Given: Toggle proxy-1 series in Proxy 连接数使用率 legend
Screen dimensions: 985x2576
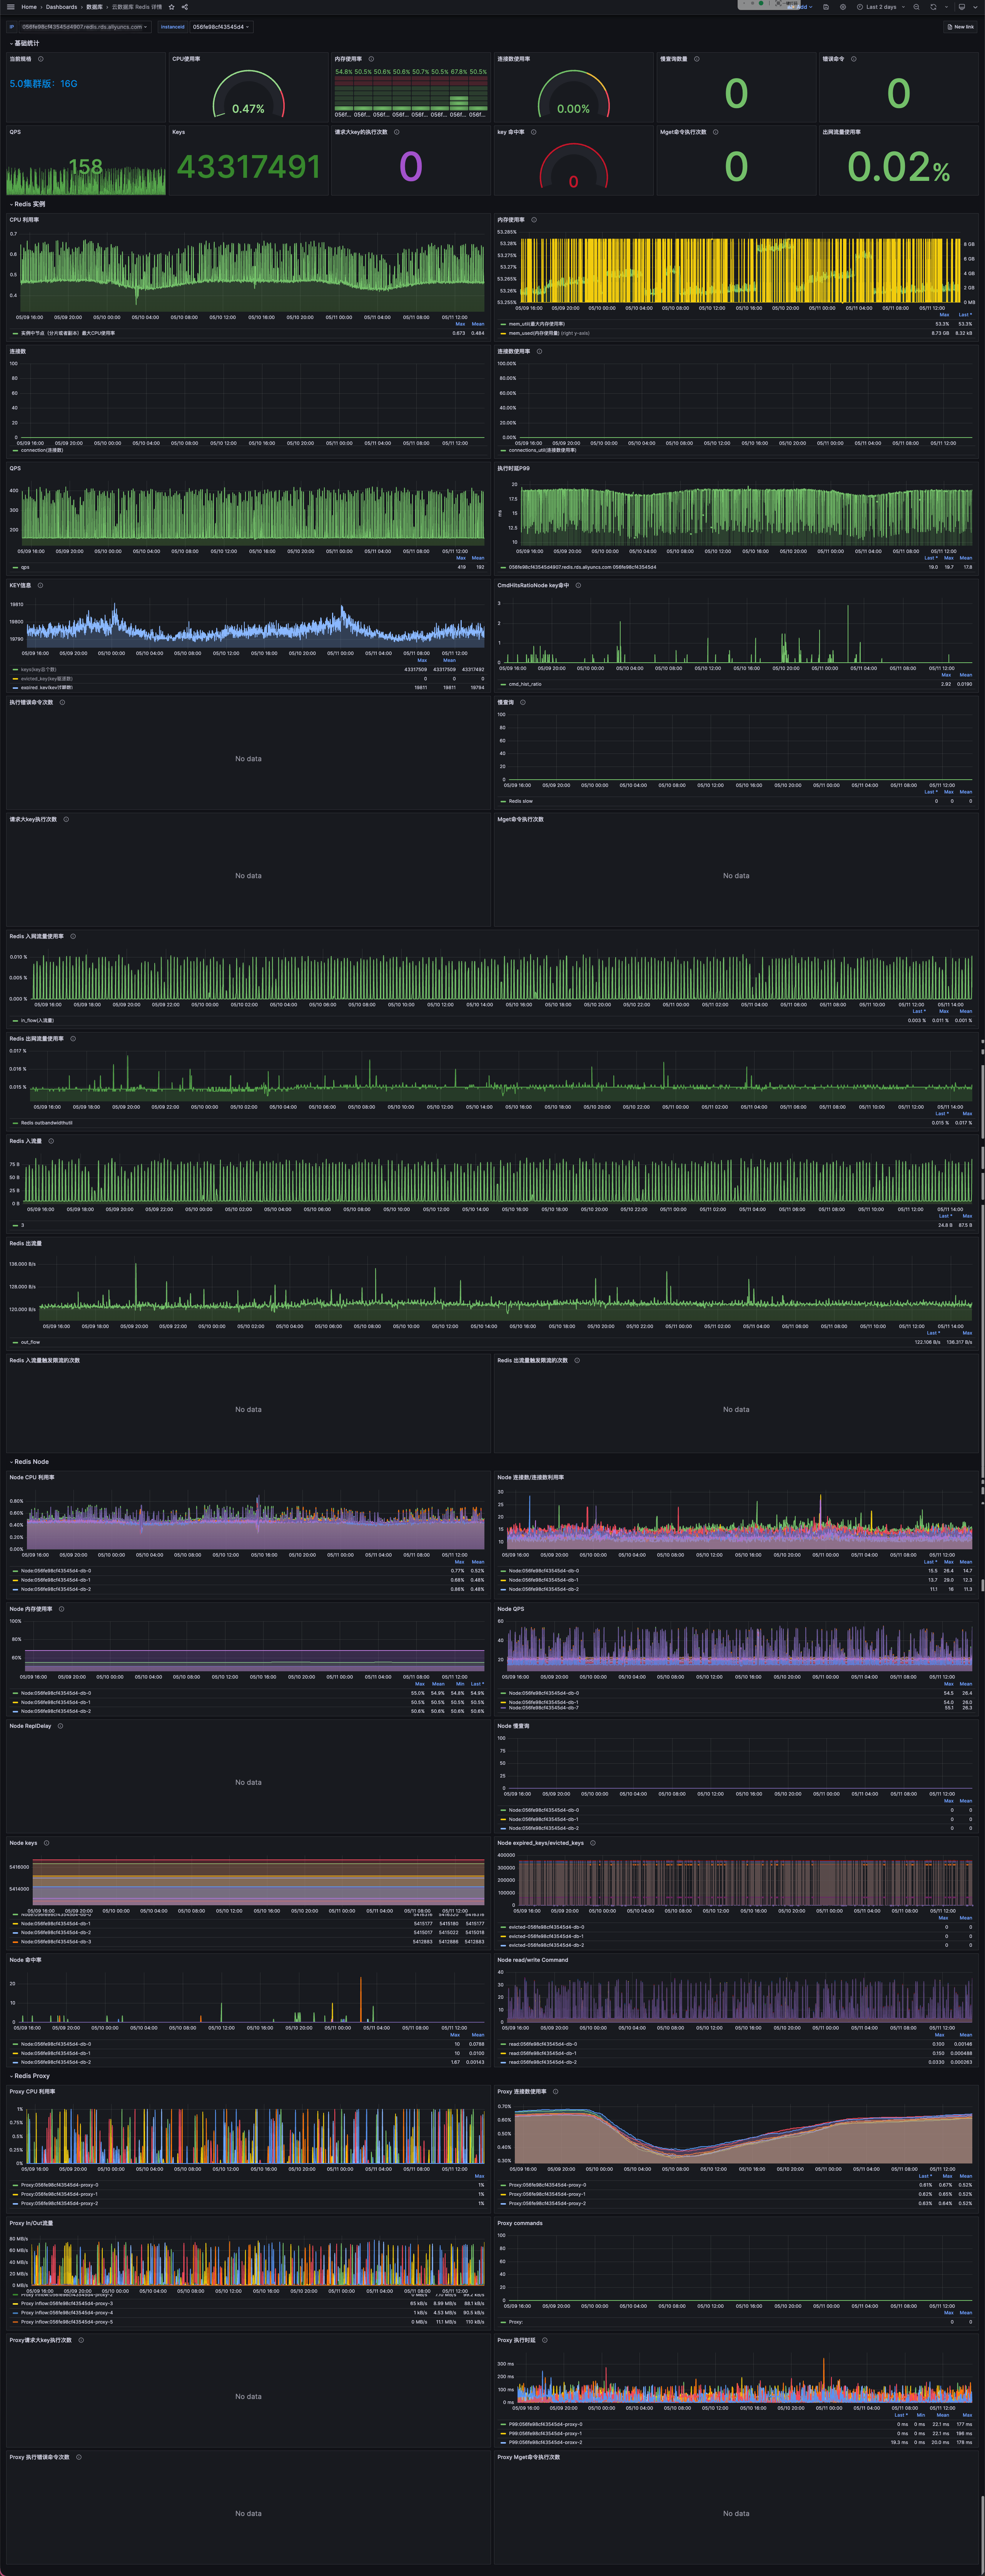Looking at the screenshot, I should coord(547,2194).
